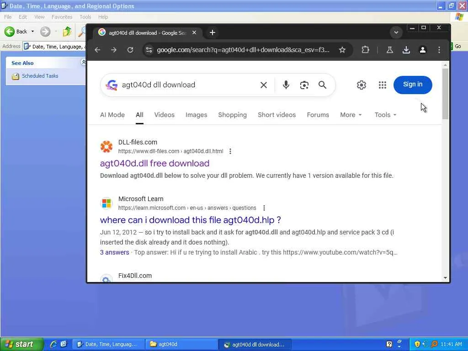Viewport: 468px width, 351px height.
Task: Expand Back history dropdown arrow
Action: pyautogui.click(x=32, y=32)
